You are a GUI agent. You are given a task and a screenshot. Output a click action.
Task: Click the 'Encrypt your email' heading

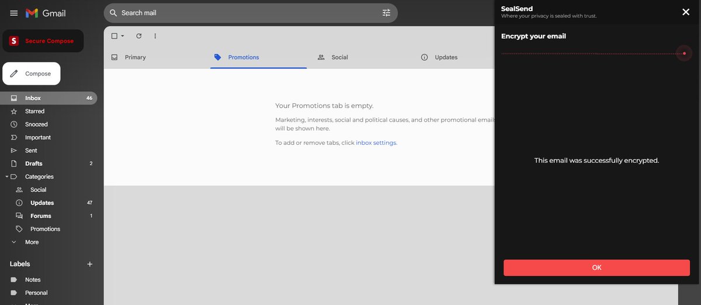(x=533, y=36)
